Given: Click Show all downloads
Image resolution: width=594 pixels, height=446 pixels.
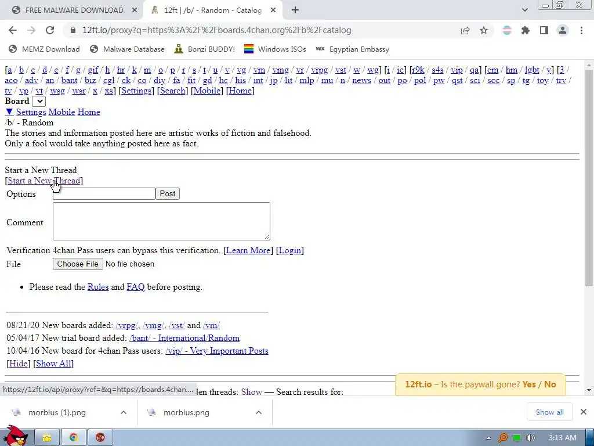Looking at the screenshot, I should click(550, 412).
